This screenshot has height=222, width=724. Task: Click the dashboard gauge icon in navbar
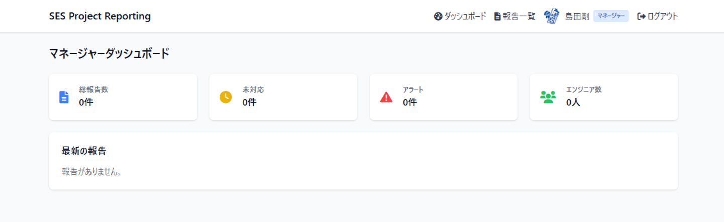tap(438, 16)
